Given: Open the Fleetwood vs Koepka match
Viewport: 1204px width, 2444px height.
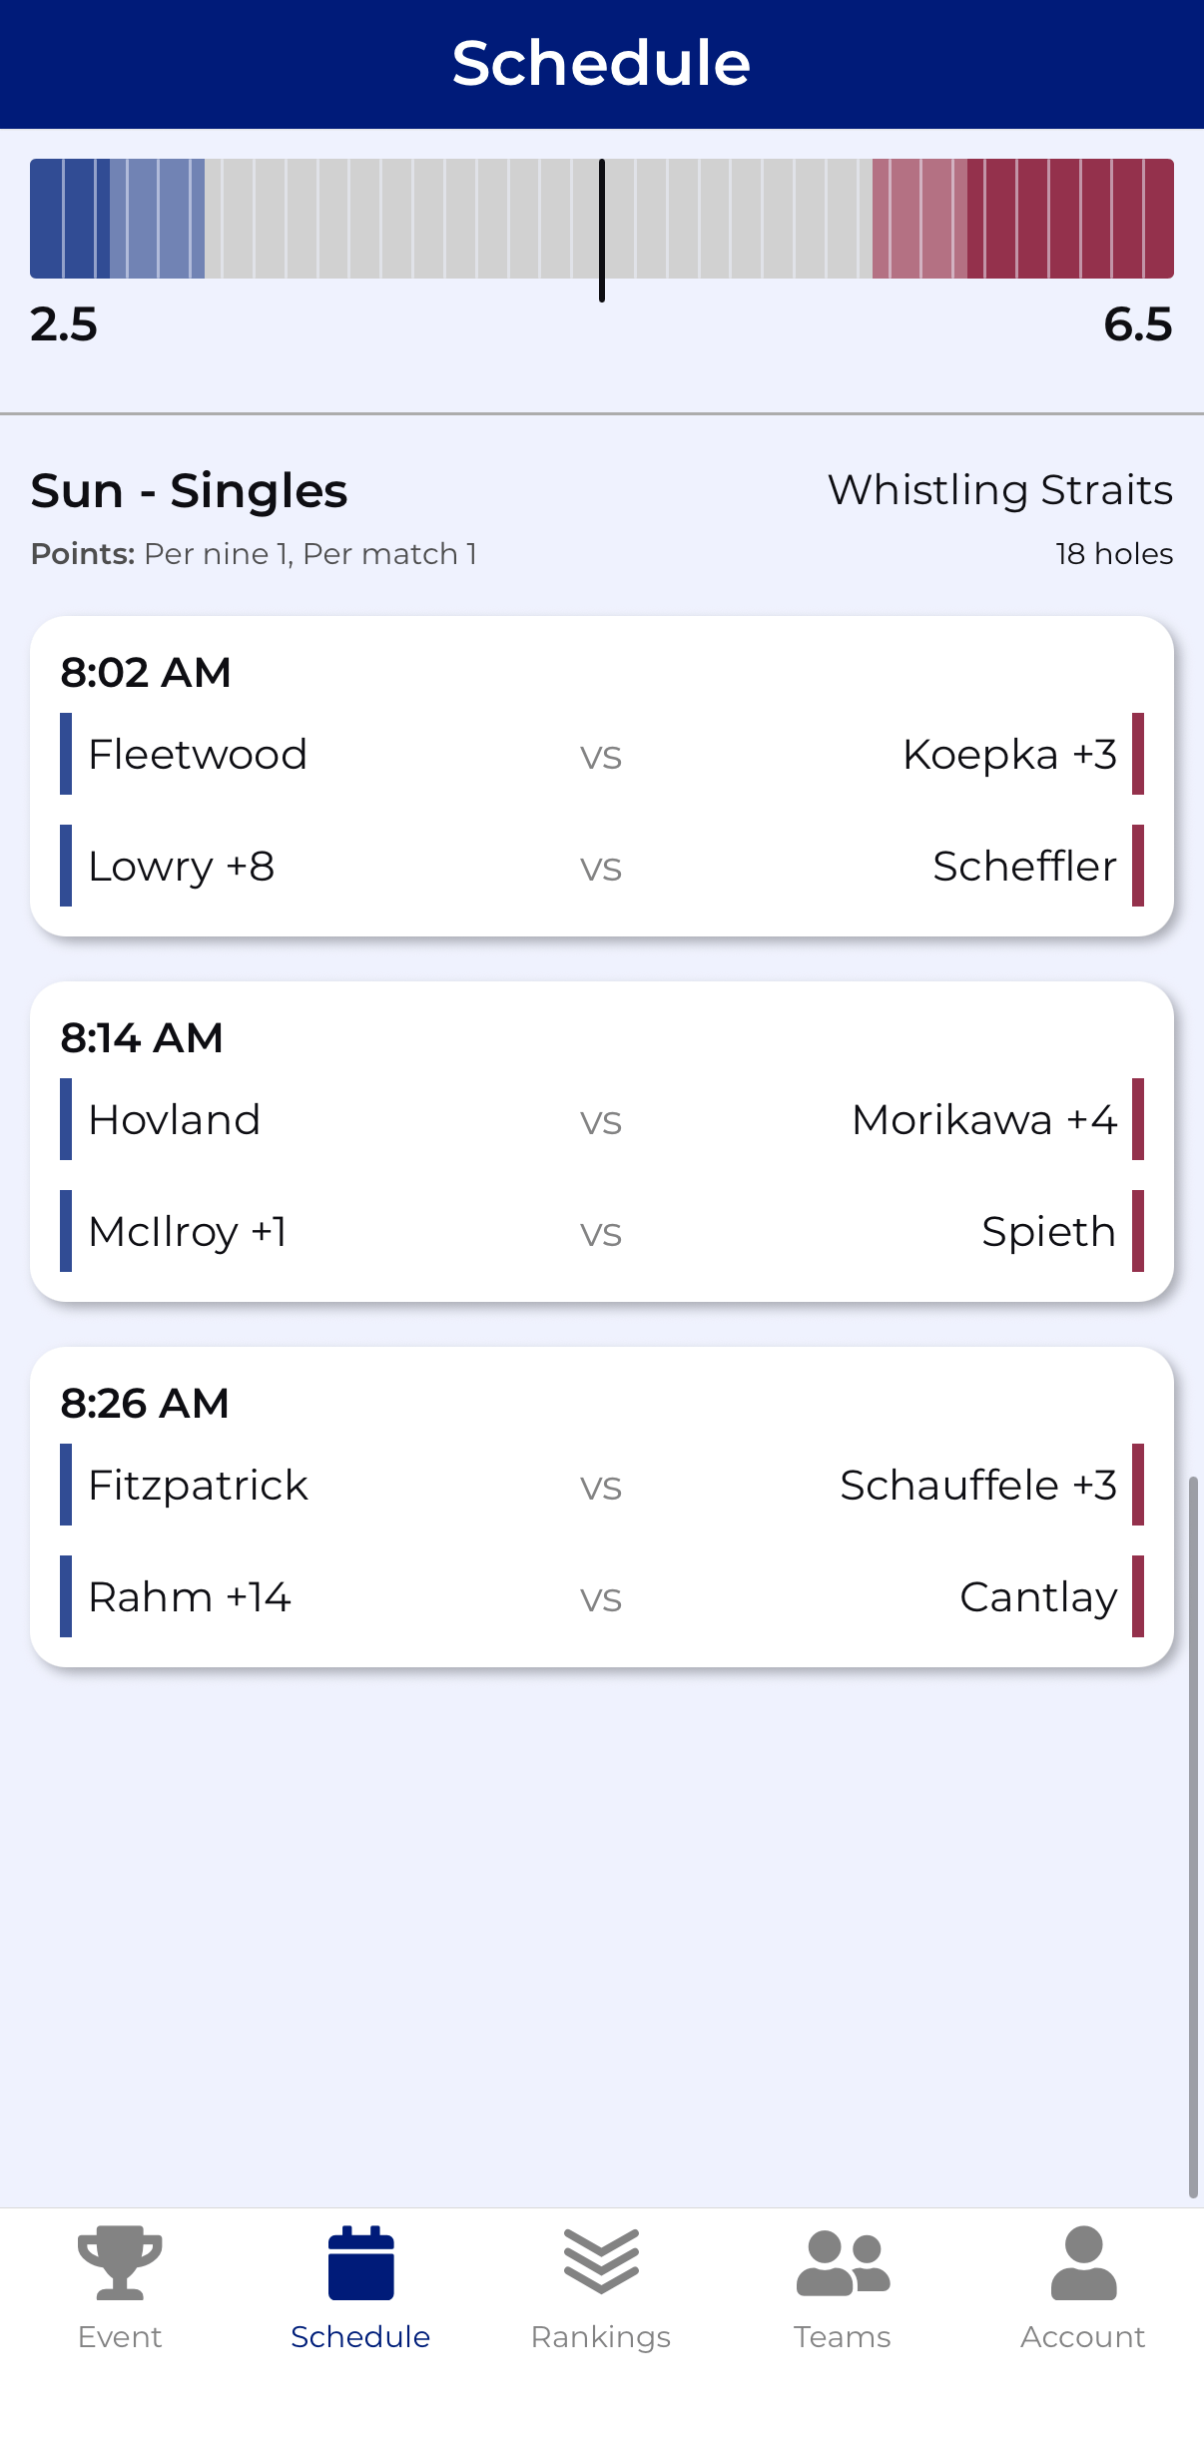Looking at the screenshot, I should pos(601,755).
